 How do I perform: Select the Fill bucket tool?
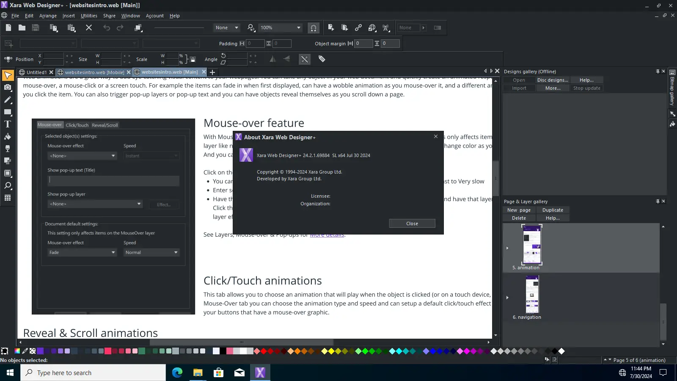tap(8, 137)
